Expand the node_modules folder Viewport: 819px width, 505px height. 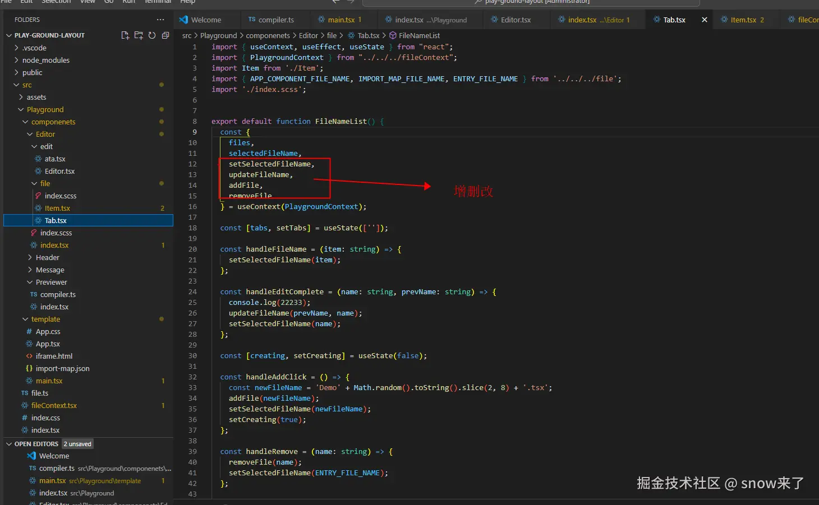[x=45, y=60]
